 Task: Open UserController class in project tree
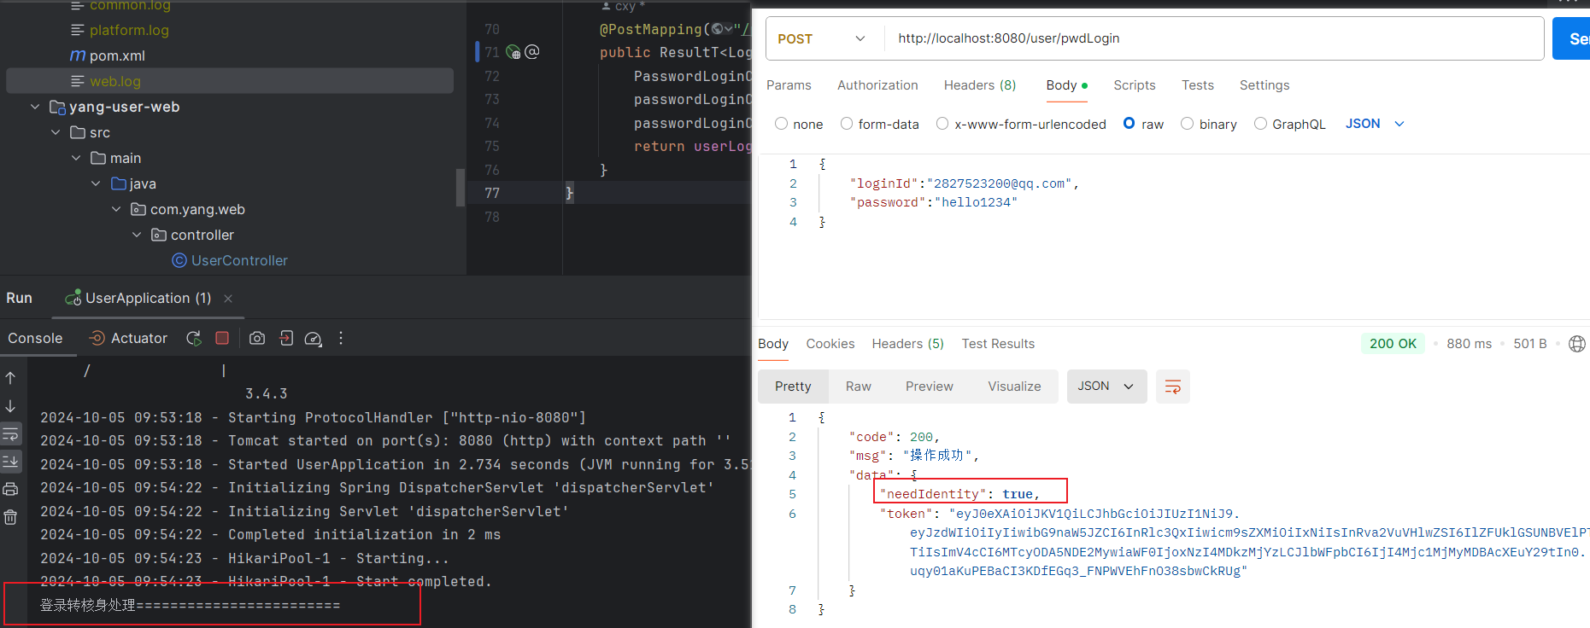238,261
